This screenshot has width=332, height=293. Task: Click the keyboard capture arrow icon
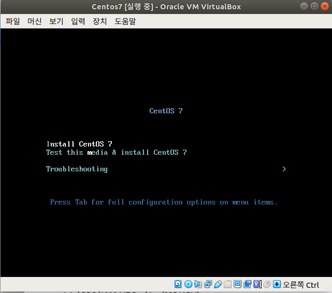pos(277,284)
